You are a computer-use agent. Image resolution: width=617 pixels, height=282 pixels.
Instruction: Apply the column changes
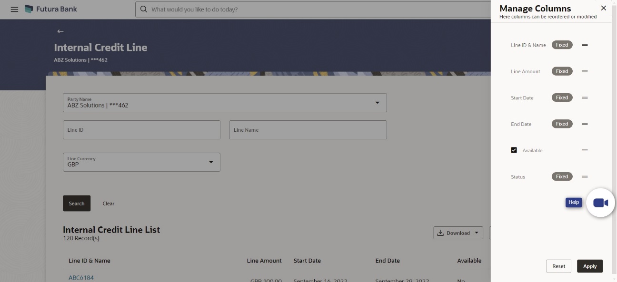(590, 266)
